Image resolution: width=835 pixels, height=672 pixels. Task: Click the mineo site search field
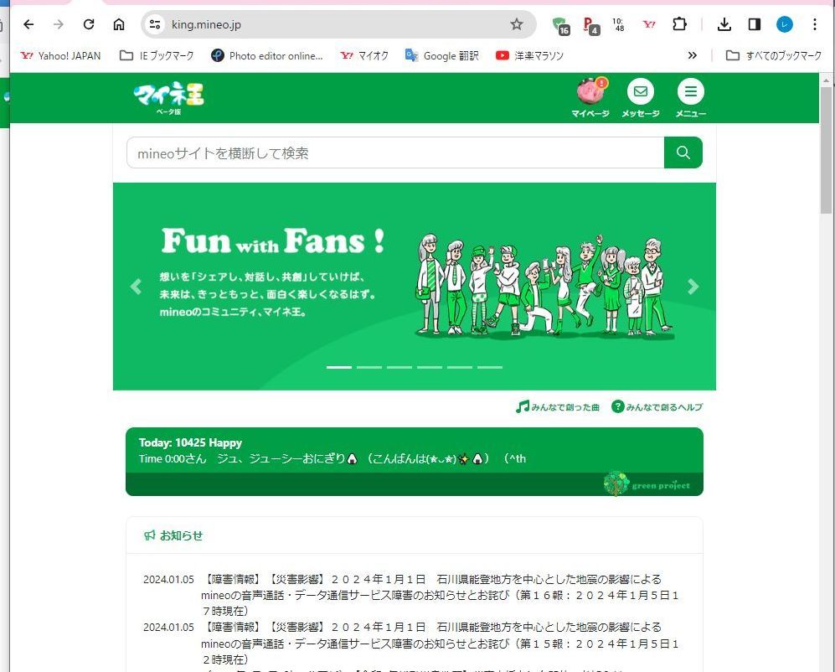pyautogui.click(x=394, y=152)
